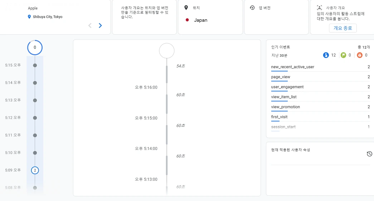Image resolution: width=374 pixels, height=201 pixels.
Task: Click the 사용자 개요 card title
Action: point(335,8)
